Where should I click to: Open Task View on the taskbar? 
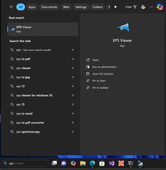click(x=54, y=163)
